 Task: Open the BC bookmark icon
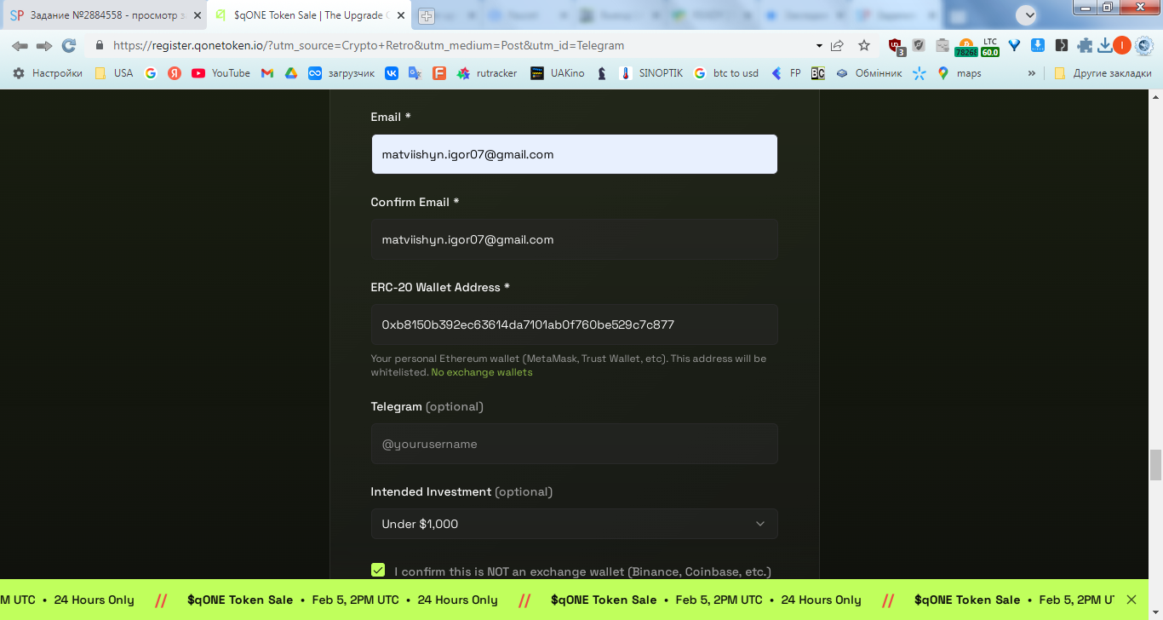coord(817,73)
